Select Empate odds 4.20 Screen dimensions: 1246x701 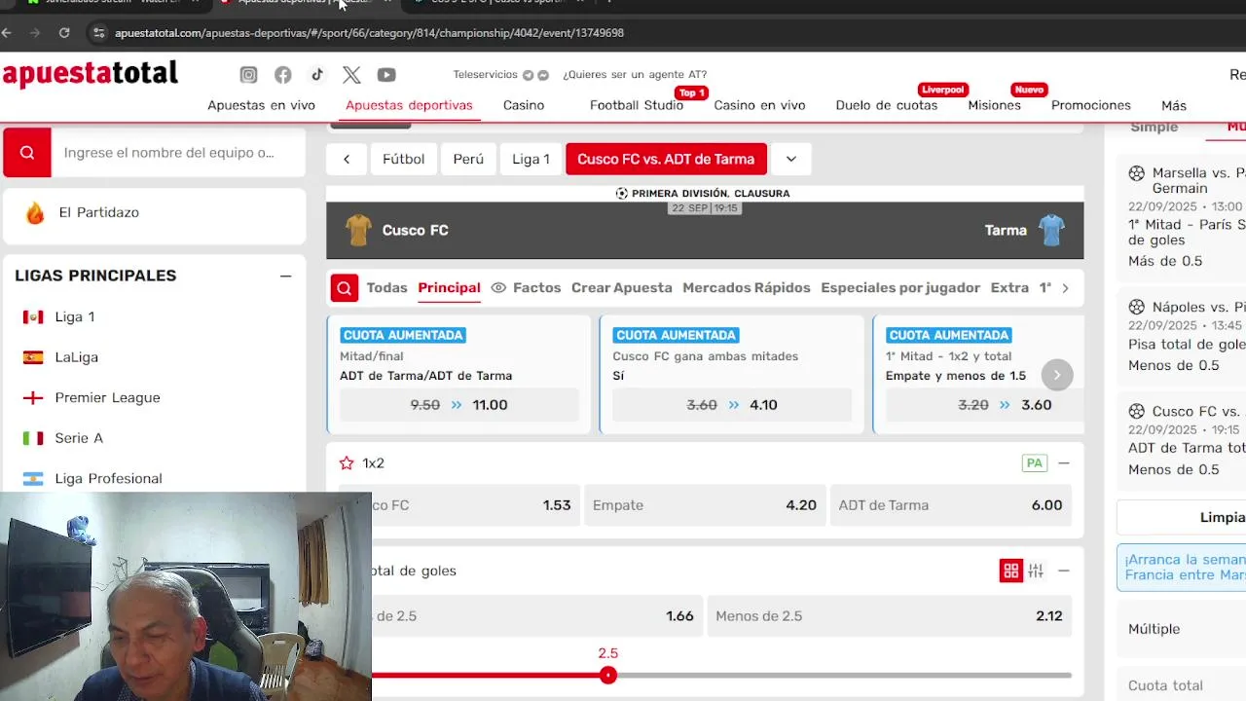click(x=705, y=505)
